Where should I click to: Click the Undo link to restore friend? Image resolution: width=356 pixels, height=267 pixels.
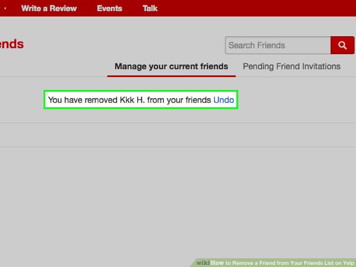click(x=223, y=100)
